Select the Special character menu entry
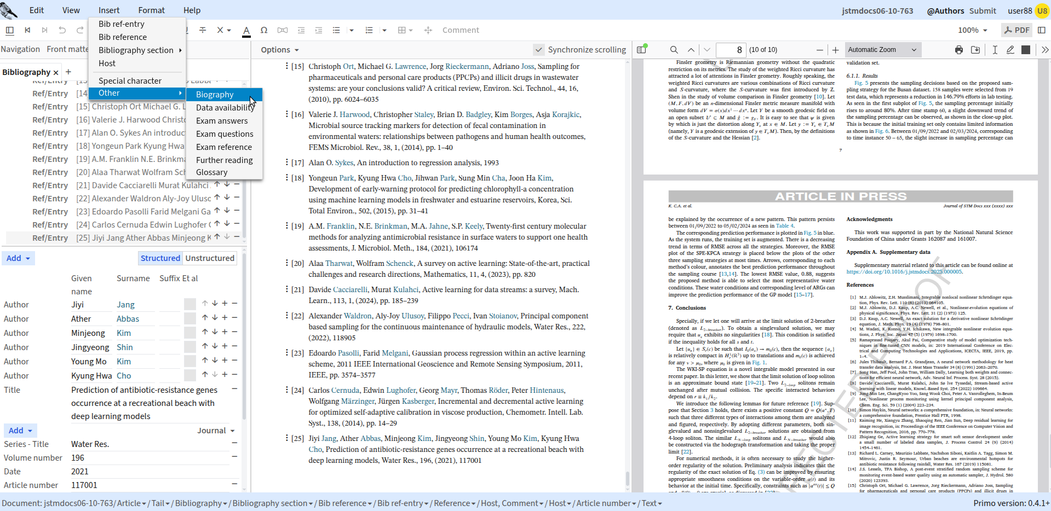Screen dimensions: 1051x511 click(x=130, y=80)
